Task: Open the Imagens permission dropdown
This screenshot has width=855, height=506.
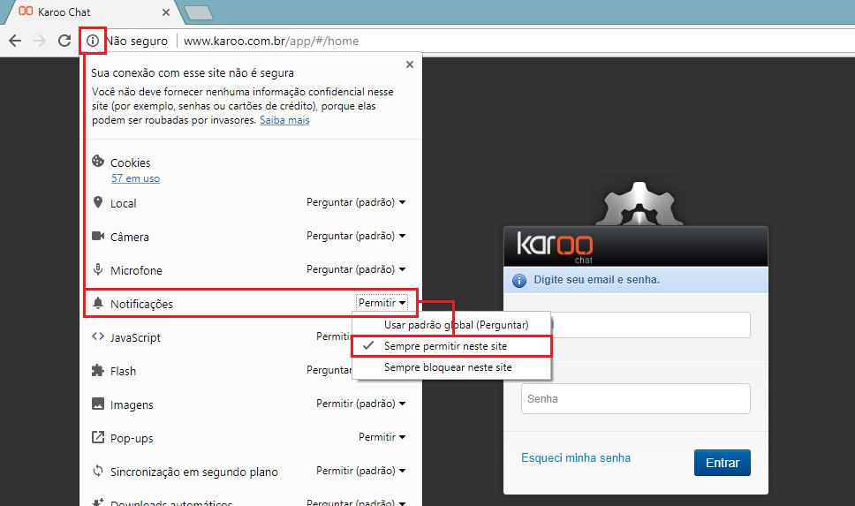Action: pyautogui.click(x=360, y=404)
